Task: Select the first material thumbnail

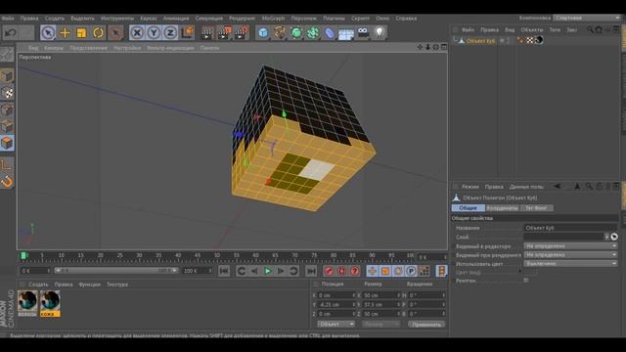Action: click(27, 304)
